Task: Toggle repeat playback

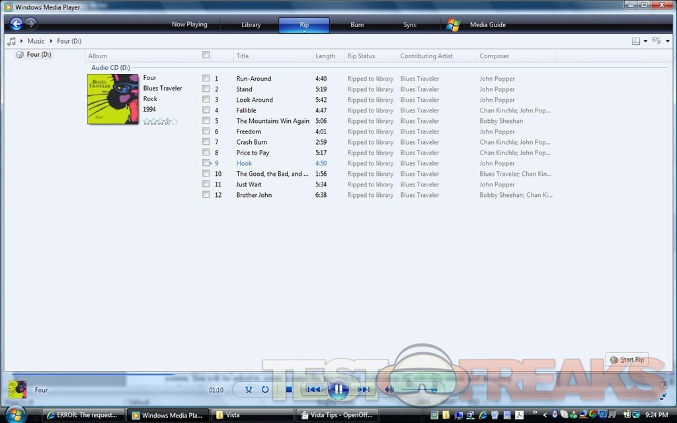Action: [x=265, y=390]
